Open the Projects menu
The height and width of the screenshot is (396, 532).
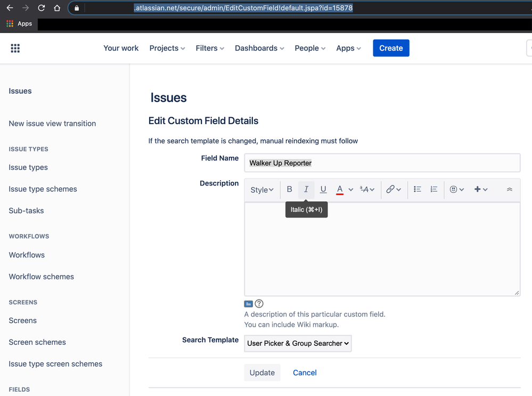pos(167,48)
